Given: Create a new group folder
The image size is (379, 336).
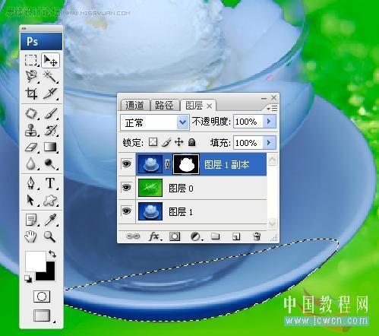Looking at the screenshot, I should coord(216,236).
